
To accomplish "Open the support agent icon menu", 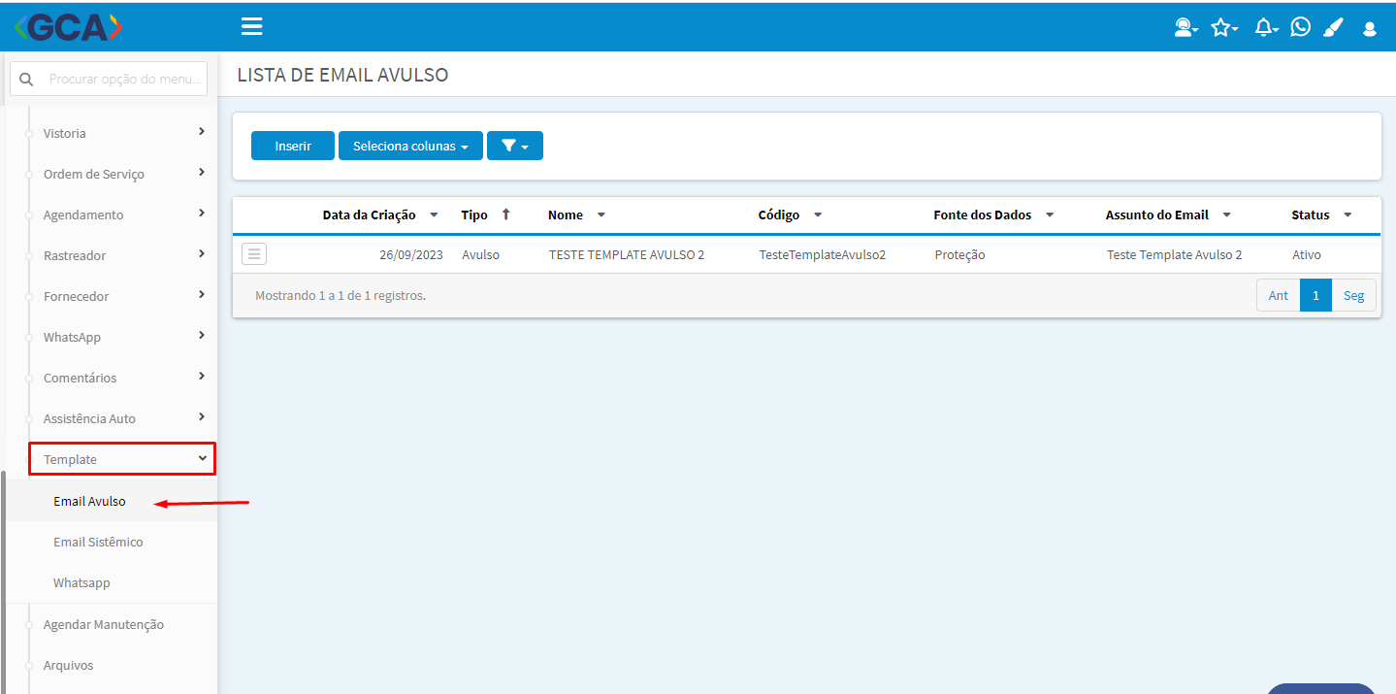I will coord(1185,28).
